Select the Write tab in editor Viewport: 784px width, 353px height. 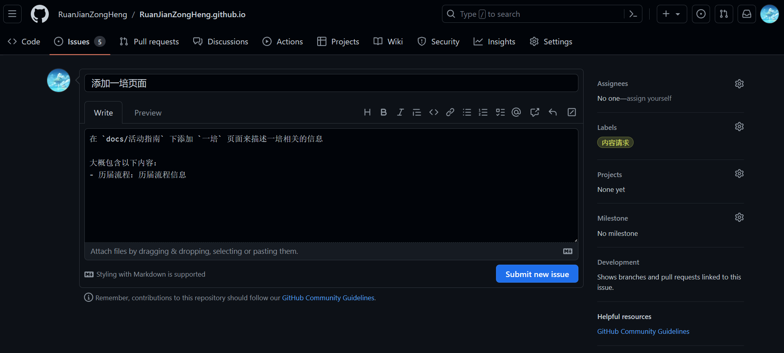tap(103, 113)
